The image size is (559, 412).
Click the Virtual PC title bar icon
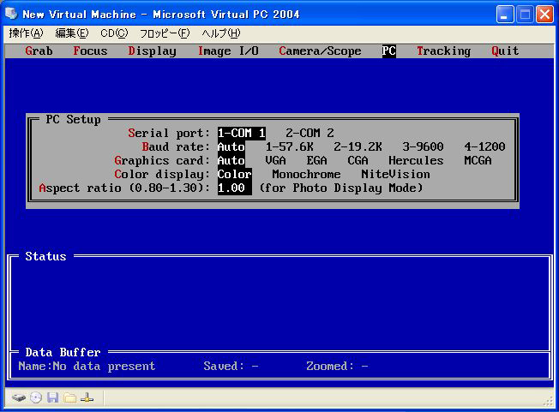click(11, 14)
